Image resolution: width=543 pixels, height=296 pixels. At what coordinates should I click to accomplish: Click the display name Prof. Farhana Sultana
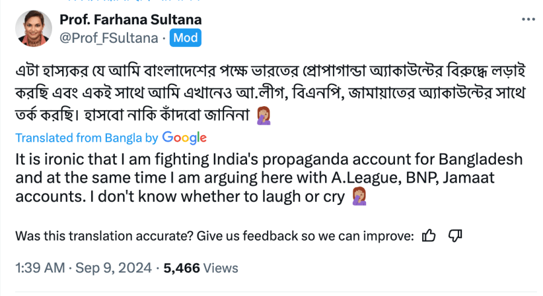click(130, 19)
